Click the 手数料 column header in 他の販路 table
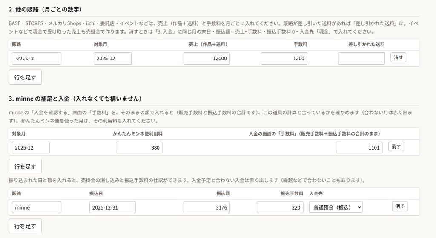Viewport: 436px width, 238px height. click(301, 44)
